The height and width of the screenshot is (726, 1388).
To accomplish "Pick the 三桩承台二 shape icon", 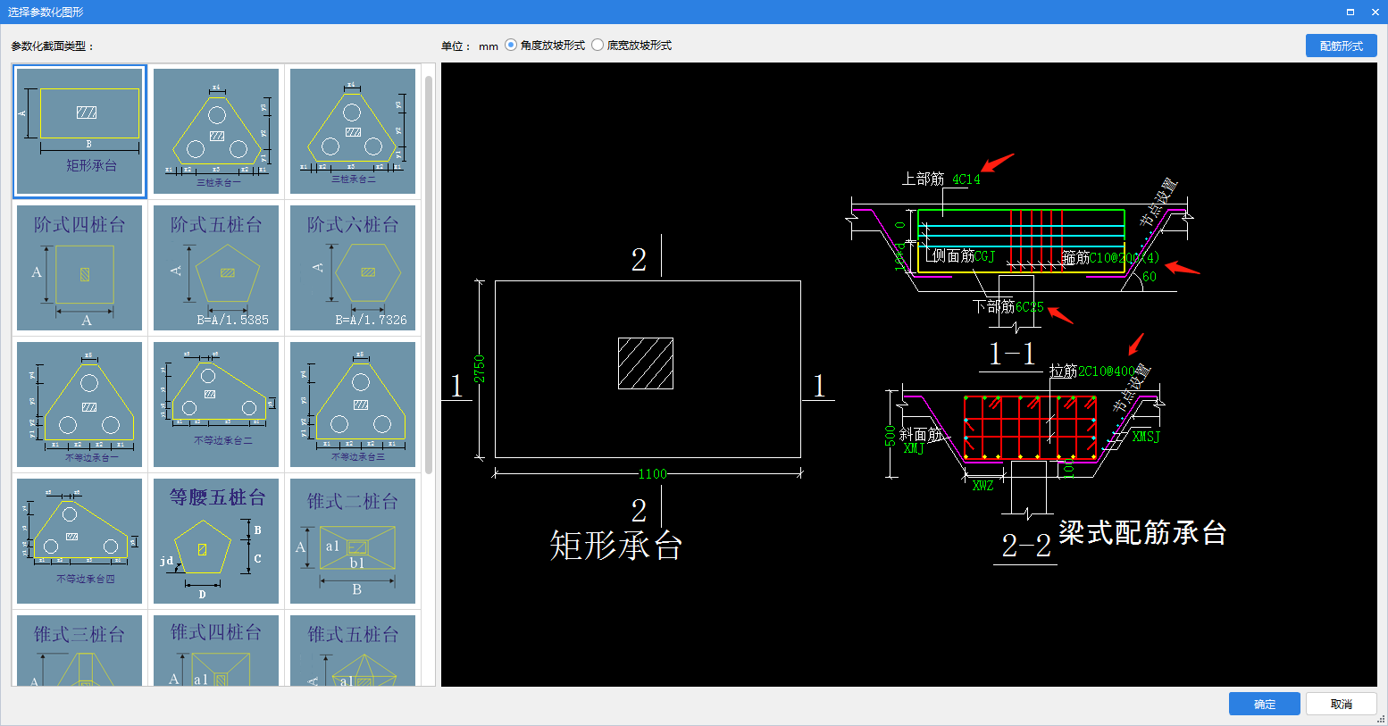I will [x=353, y=131].
